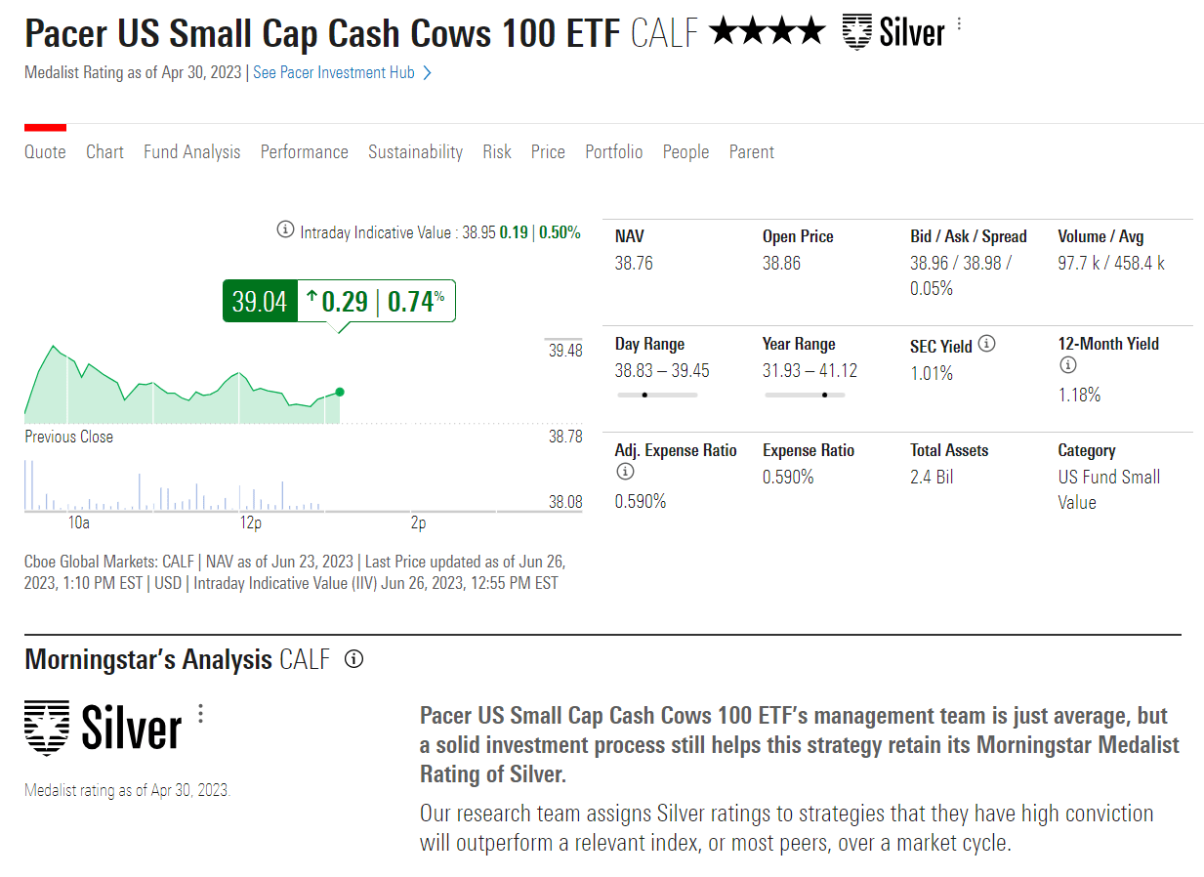Click info icon beside Morningstar's Analysis CALF
Image resolution: width=1204 pixels, height=877 pixels.
click(354, 659)
